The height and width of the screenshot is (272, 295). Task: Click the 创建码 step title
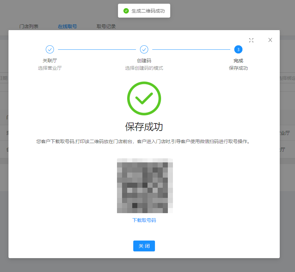[x=144, y=61]
